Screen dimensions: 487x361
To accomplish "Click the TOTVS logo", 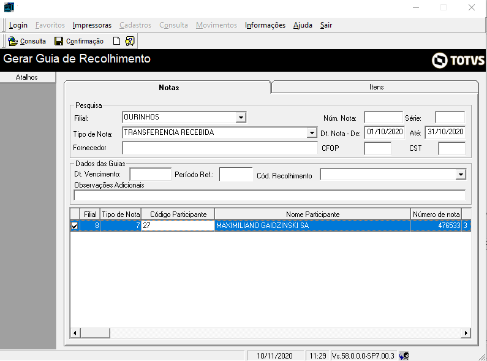I will pos(458,60).
